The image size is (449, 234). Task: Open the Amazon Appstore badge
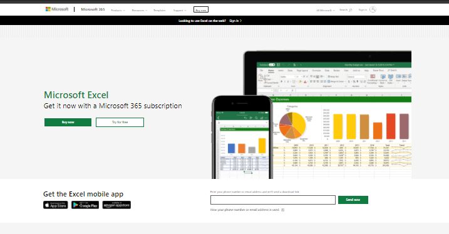coord(116,205)
